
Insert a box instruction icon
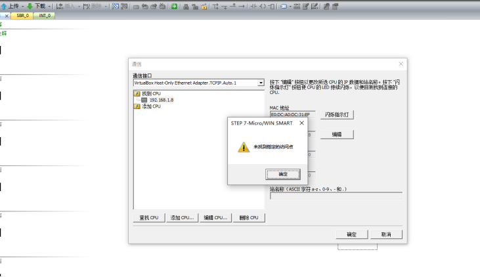click(272, 6)
